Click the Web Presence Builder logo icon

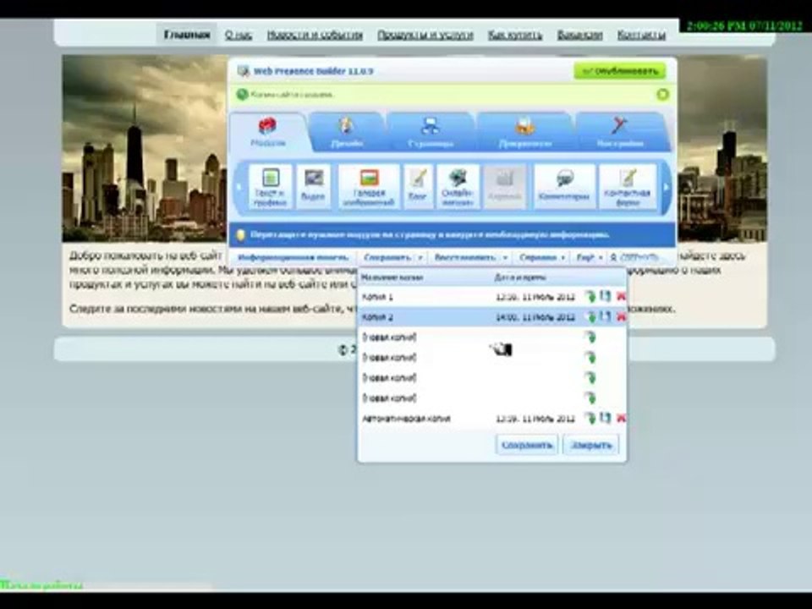(x=243, y=71)
